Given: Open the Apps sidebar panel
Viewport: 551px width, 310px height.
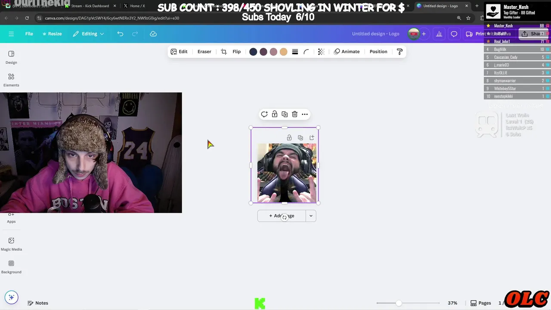Looking at the screenshot, I should coord(11,218).
